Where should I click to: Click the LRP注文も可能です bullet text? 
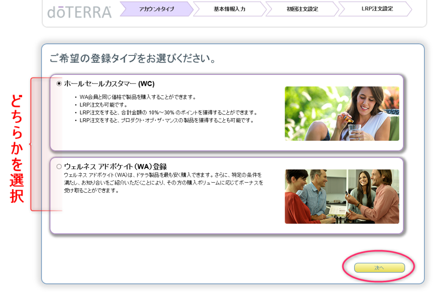point(99,104)
